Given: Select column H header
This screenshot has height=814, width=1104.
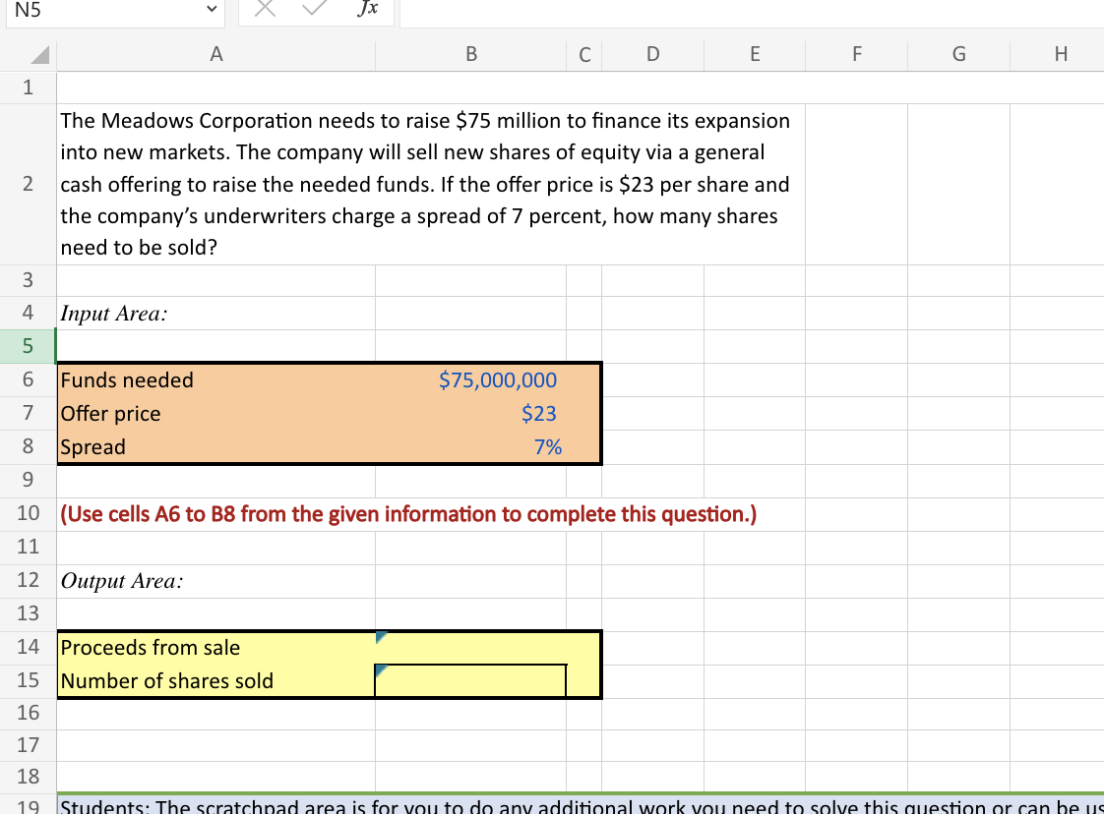Looking at the screenshot, I should click(x=1060, y=54).
